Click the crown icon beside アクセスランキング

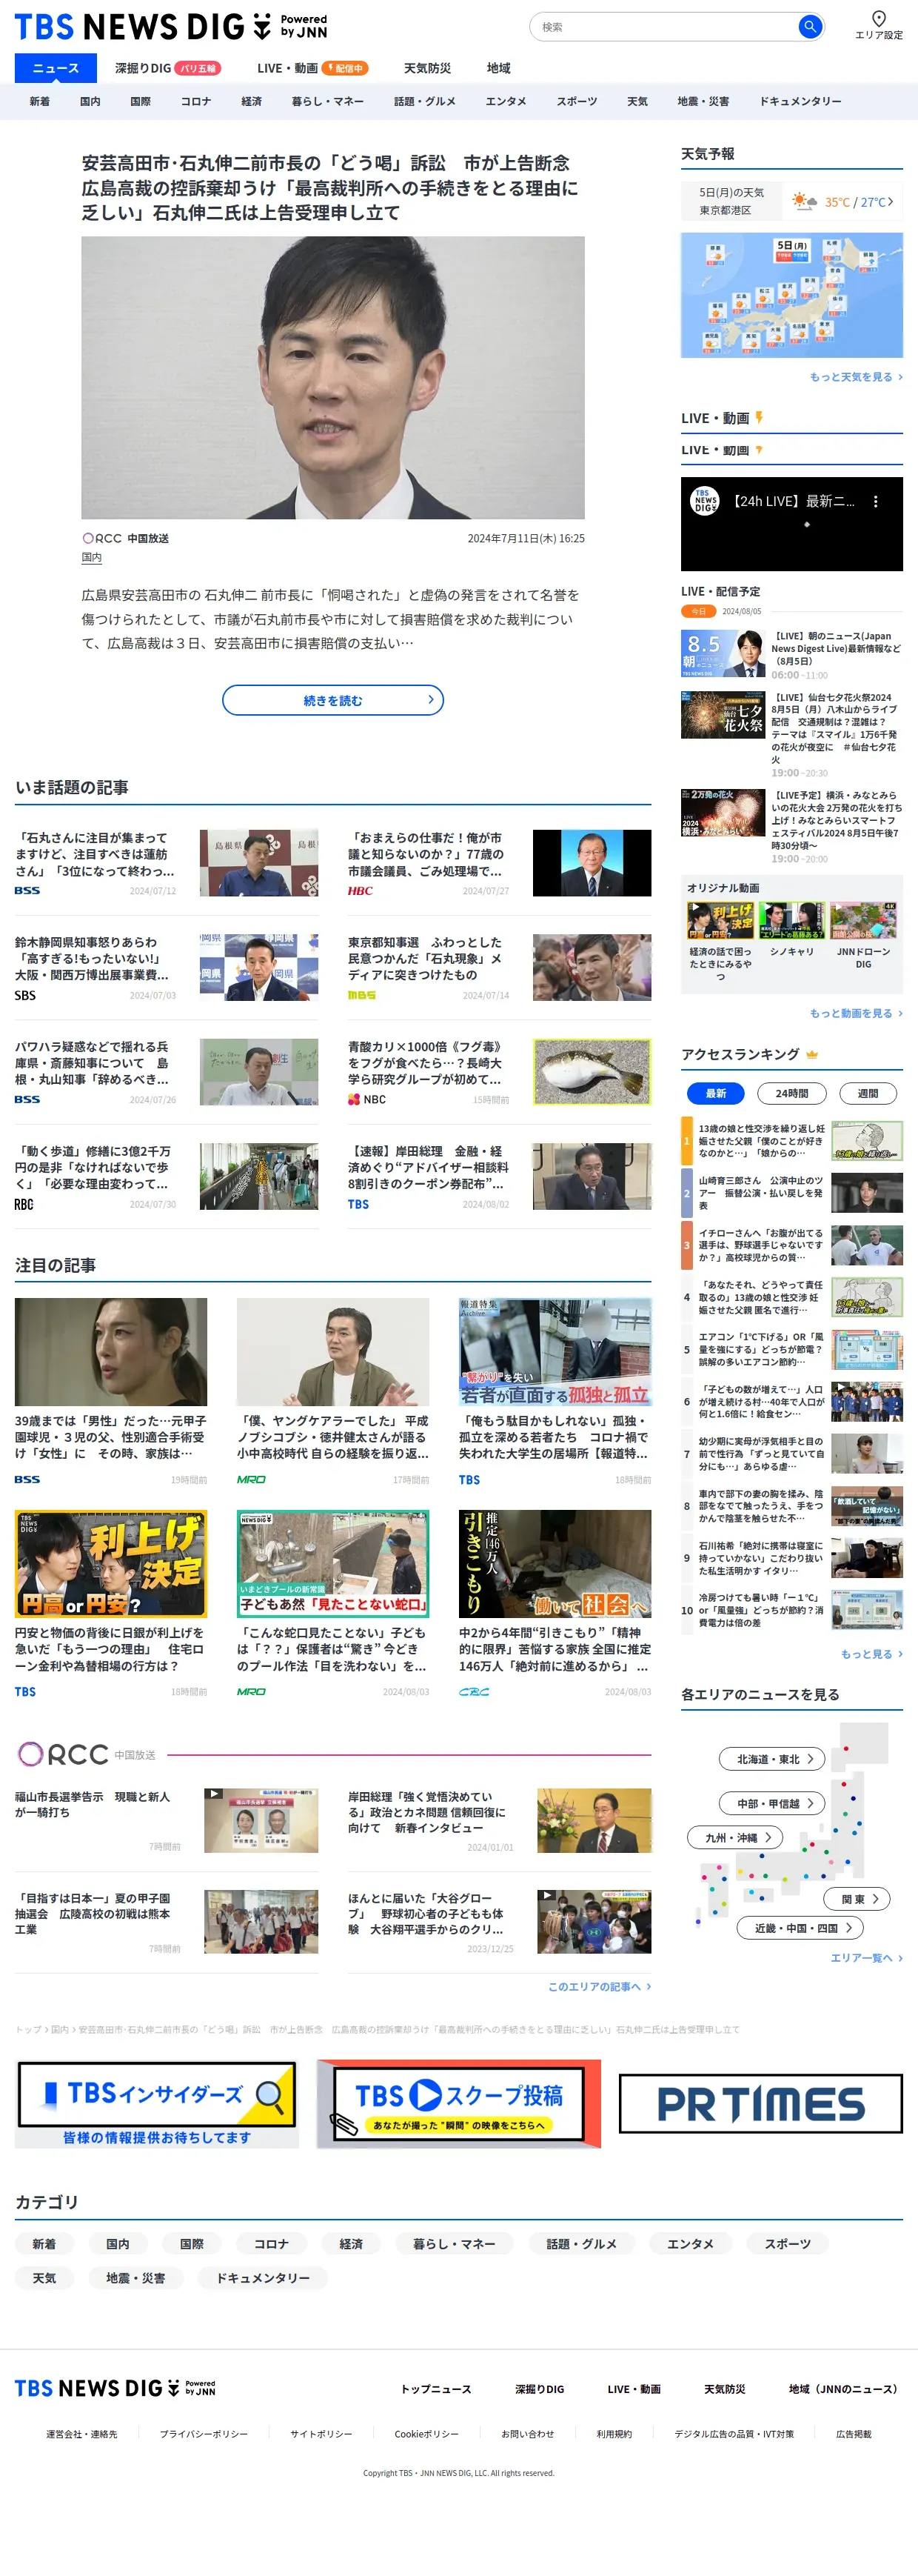click(x=811, y=1054)
